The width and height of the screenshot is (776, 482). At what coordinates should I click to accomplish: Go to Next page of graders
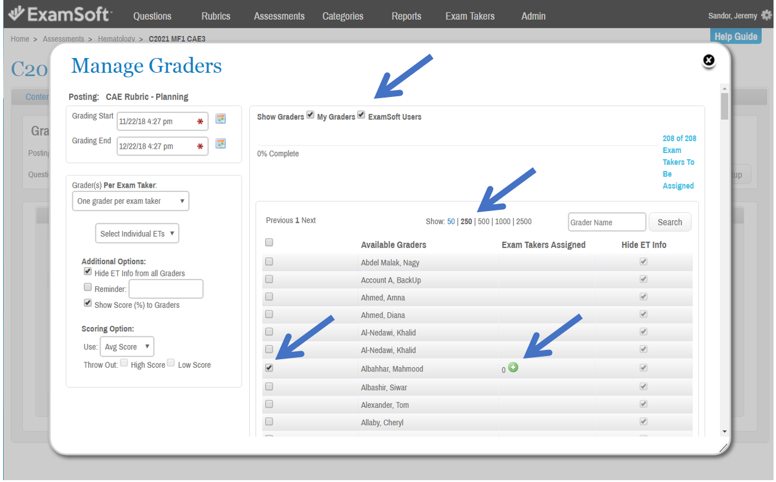click(308, 220)
